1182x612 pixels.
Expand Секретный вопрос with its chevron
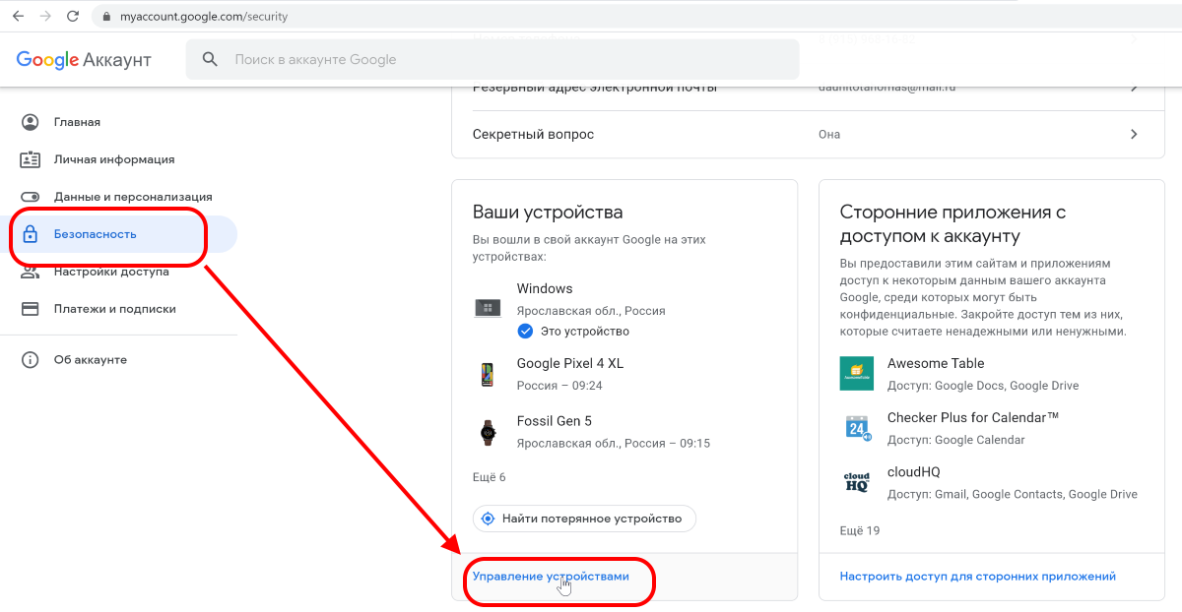(x=1134, y=134)
